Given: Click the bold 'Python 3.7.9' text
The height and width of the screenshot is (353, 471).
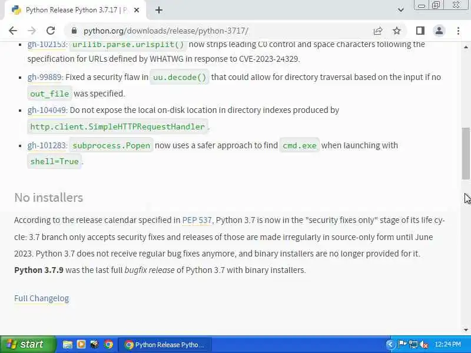Looking at the screenshot, I should pos(39,270).
